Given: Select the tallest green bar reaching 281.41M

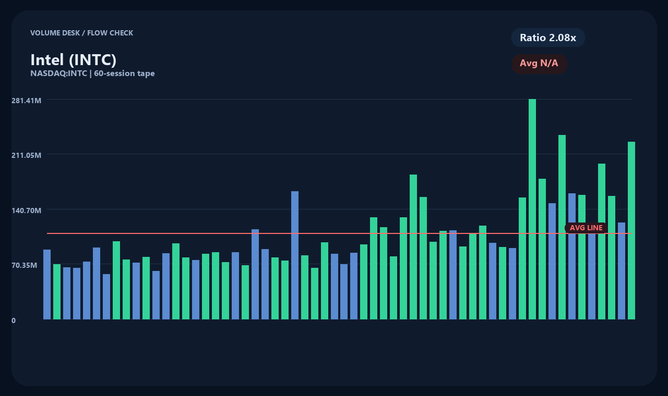Looking at the screenshot, I should [532, 209].
